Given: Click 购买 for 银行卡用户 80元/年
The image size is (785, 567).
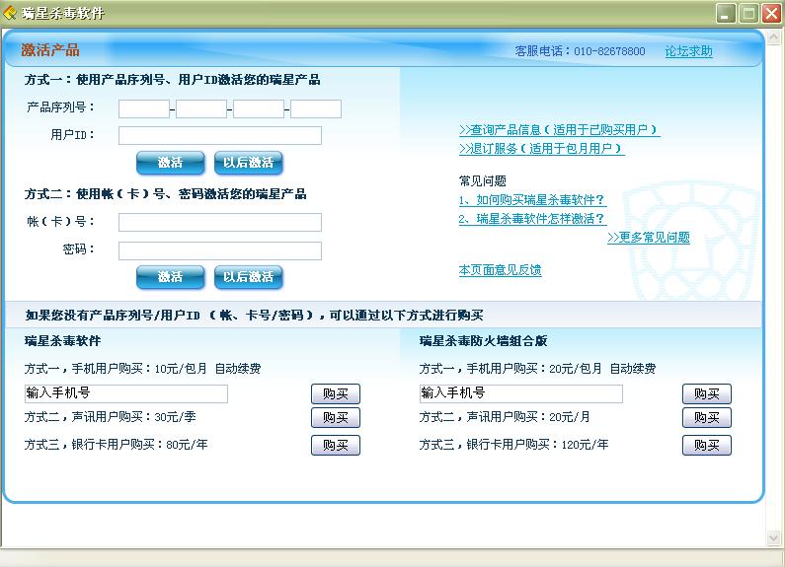Looking at the screenshot, I should tap(336, 445).
